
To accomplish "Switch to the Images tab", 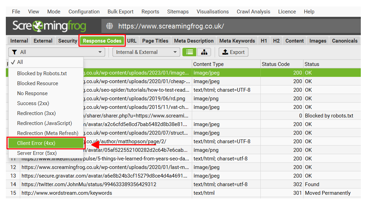I will 318,41.
